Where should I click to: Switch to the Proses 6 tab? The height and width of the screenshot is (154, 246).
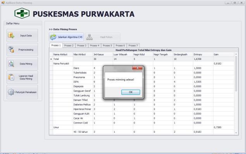click(x=120, y=46)
